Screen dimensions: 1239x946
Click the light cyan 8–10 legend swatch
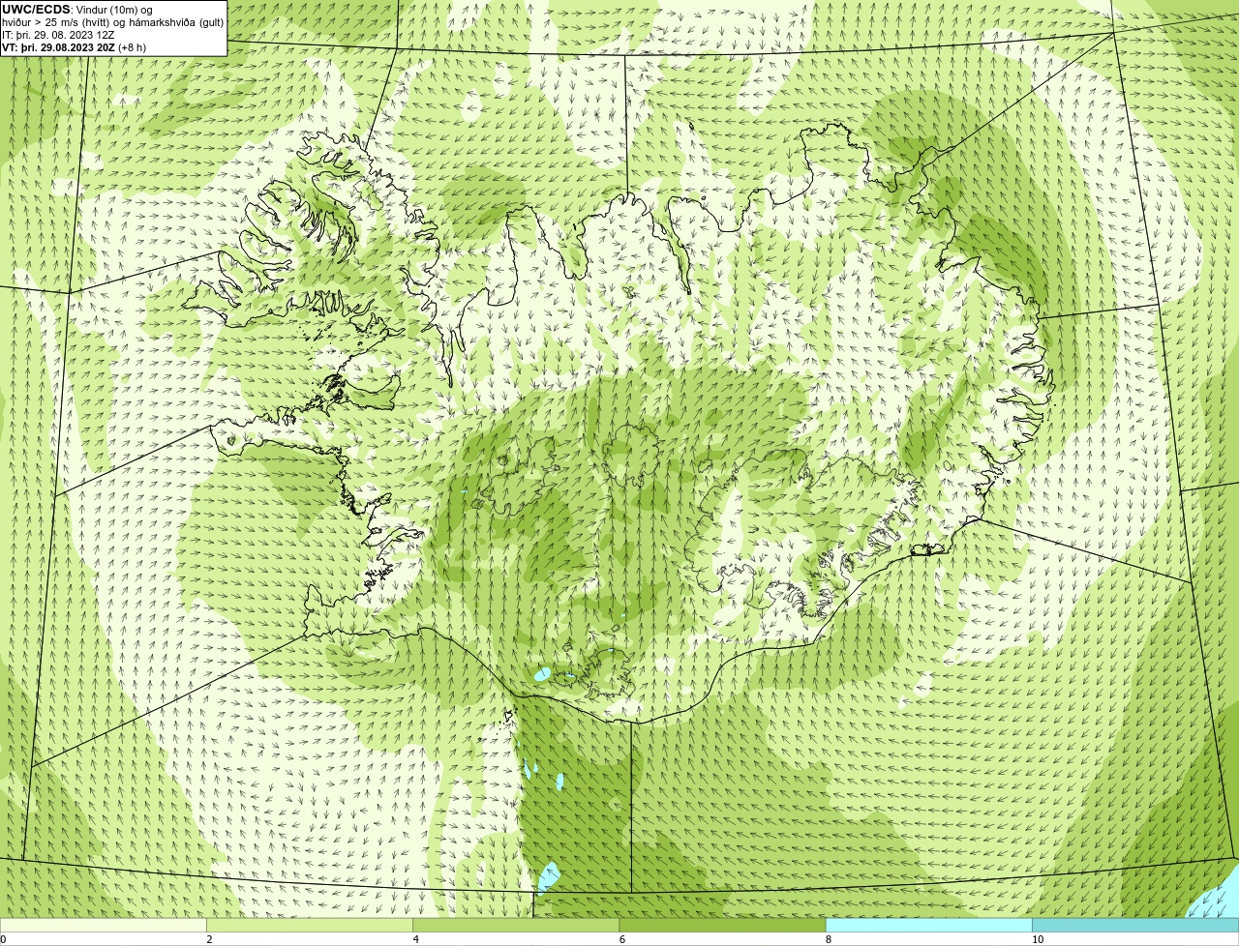pyautogui.click(x=928, y=925)
